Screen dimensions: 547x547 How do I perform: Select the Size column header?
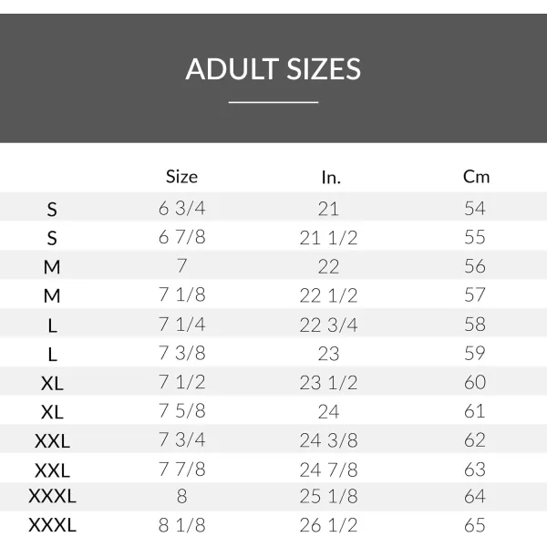(181, 177)
